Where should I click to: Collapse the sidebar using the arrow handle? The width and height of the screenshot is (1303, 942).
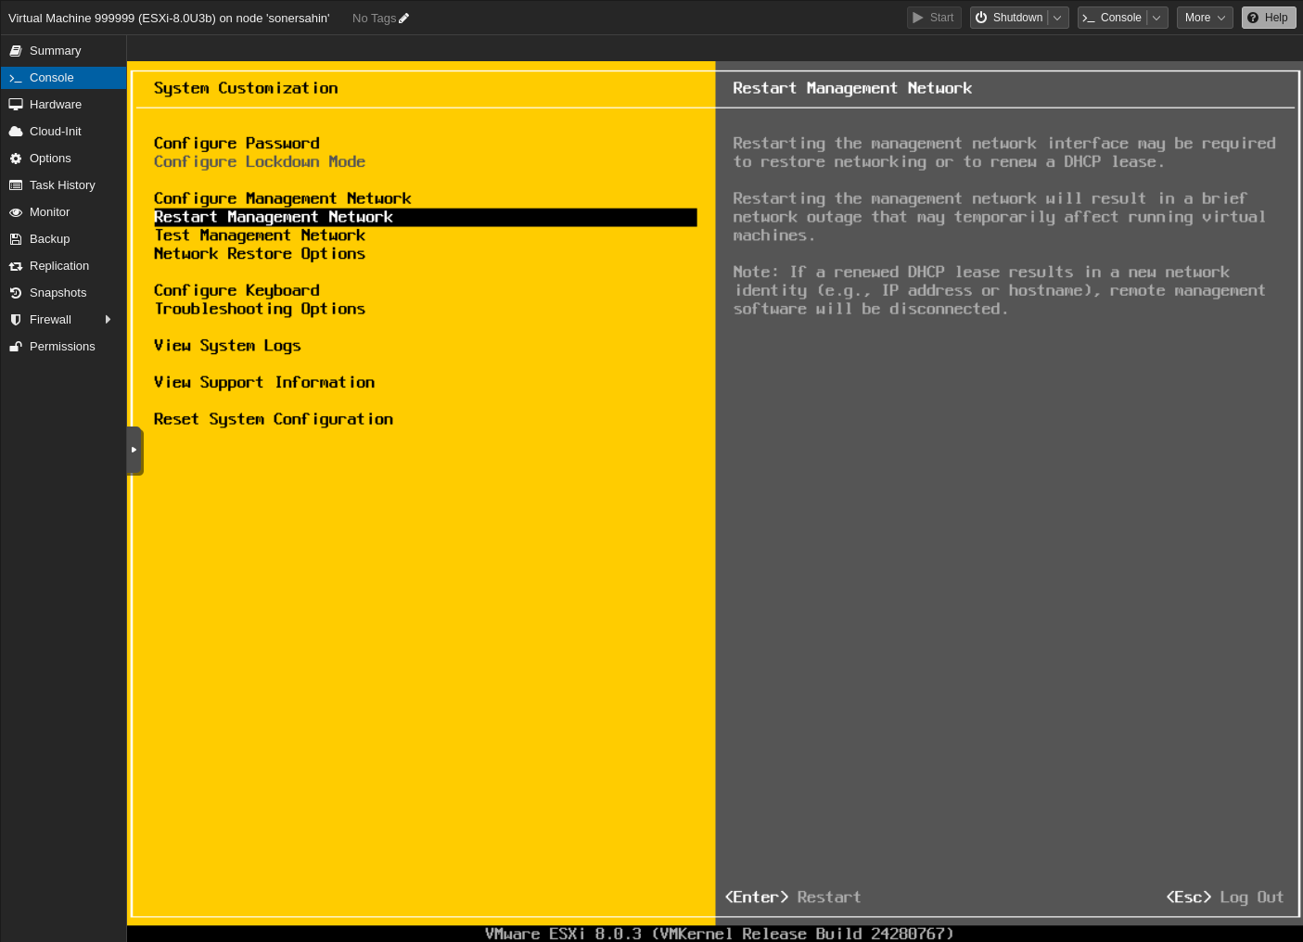tap(135, 451)
